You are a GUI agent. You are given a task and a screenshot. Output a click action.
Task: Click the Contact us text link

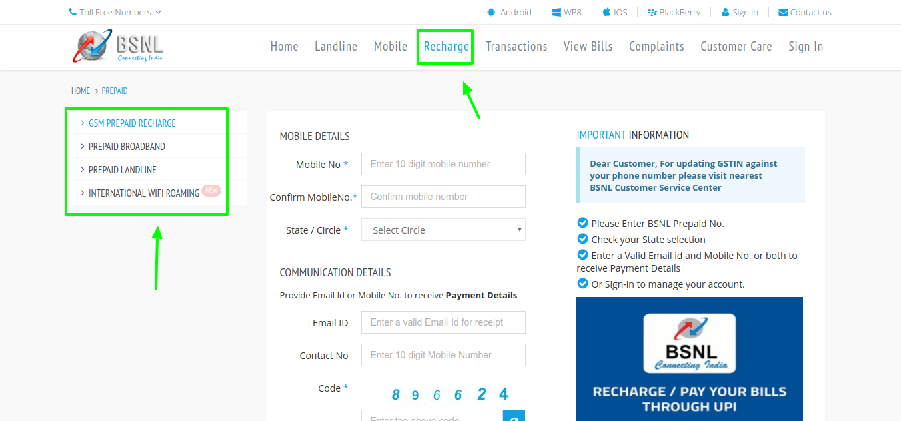811,12
